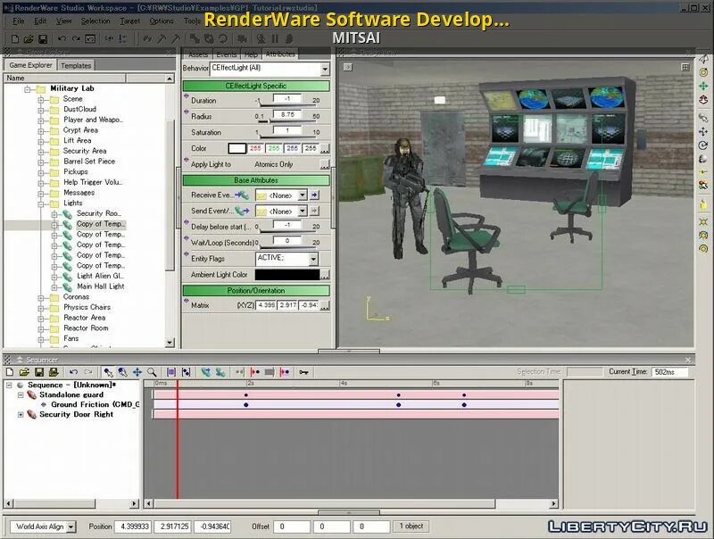714x539 pixels.
Task: Expand the Coronas folder
Action: click(x=41, y=298)
